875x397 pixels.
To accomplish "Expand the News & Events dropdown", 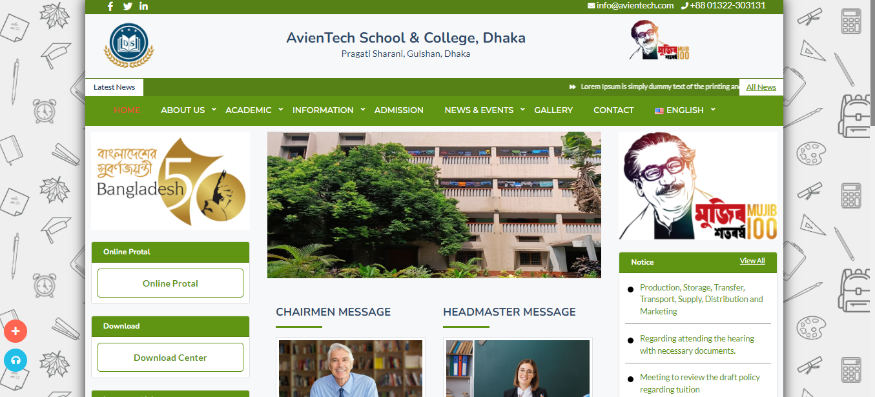I will 522,109.
